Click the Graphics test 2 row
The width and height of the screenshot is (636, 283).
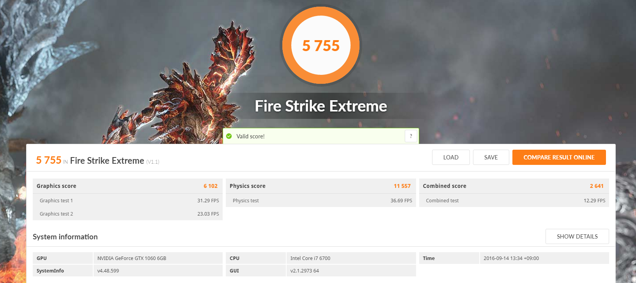coord(128,214)
